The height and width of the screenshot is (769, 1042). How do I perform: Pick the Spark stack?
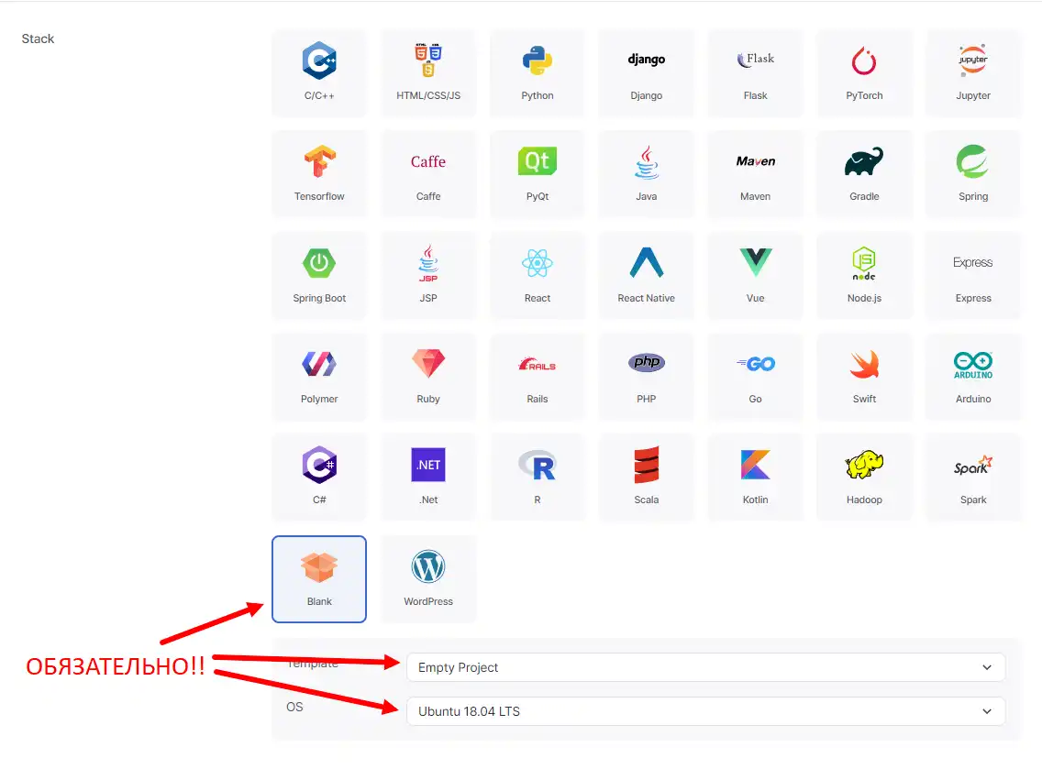[x=973, y=478]
